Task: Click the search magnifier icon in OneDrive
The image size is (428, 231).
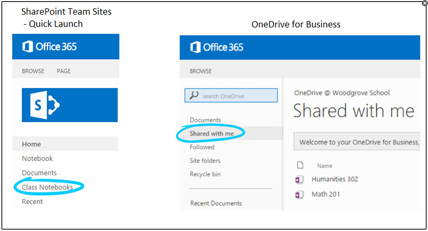Action: click(x=194, y=96)
